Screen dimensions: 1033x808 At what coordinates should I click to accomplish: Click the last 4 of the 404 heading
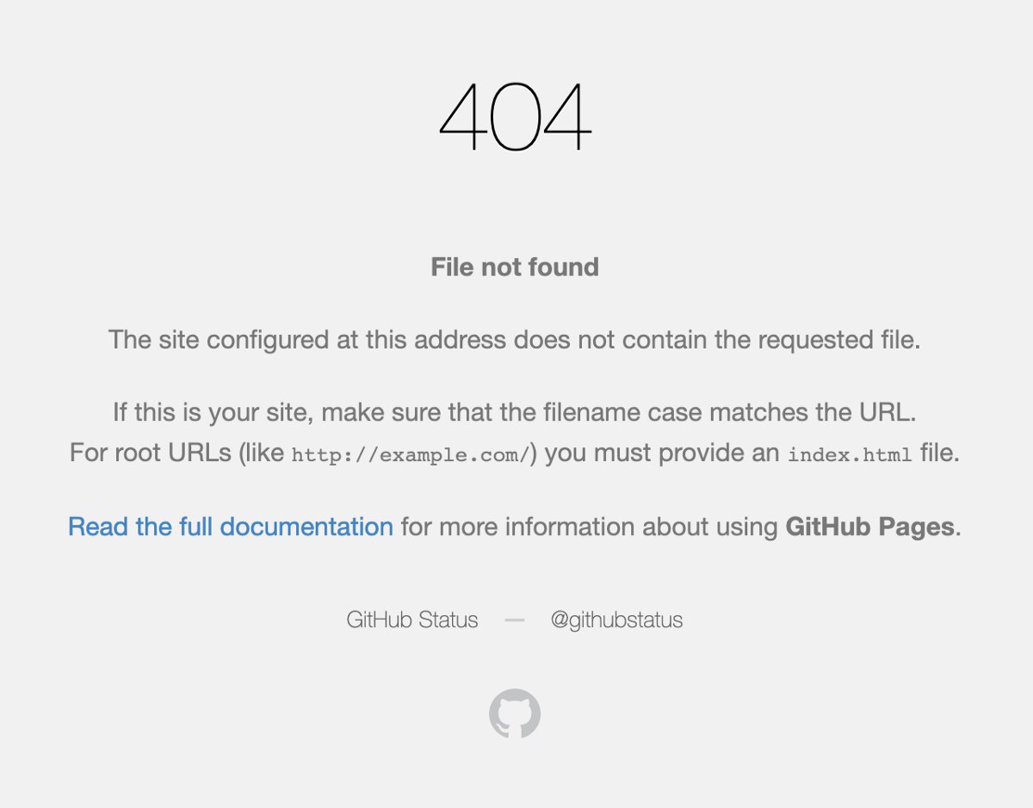(566, 118)
